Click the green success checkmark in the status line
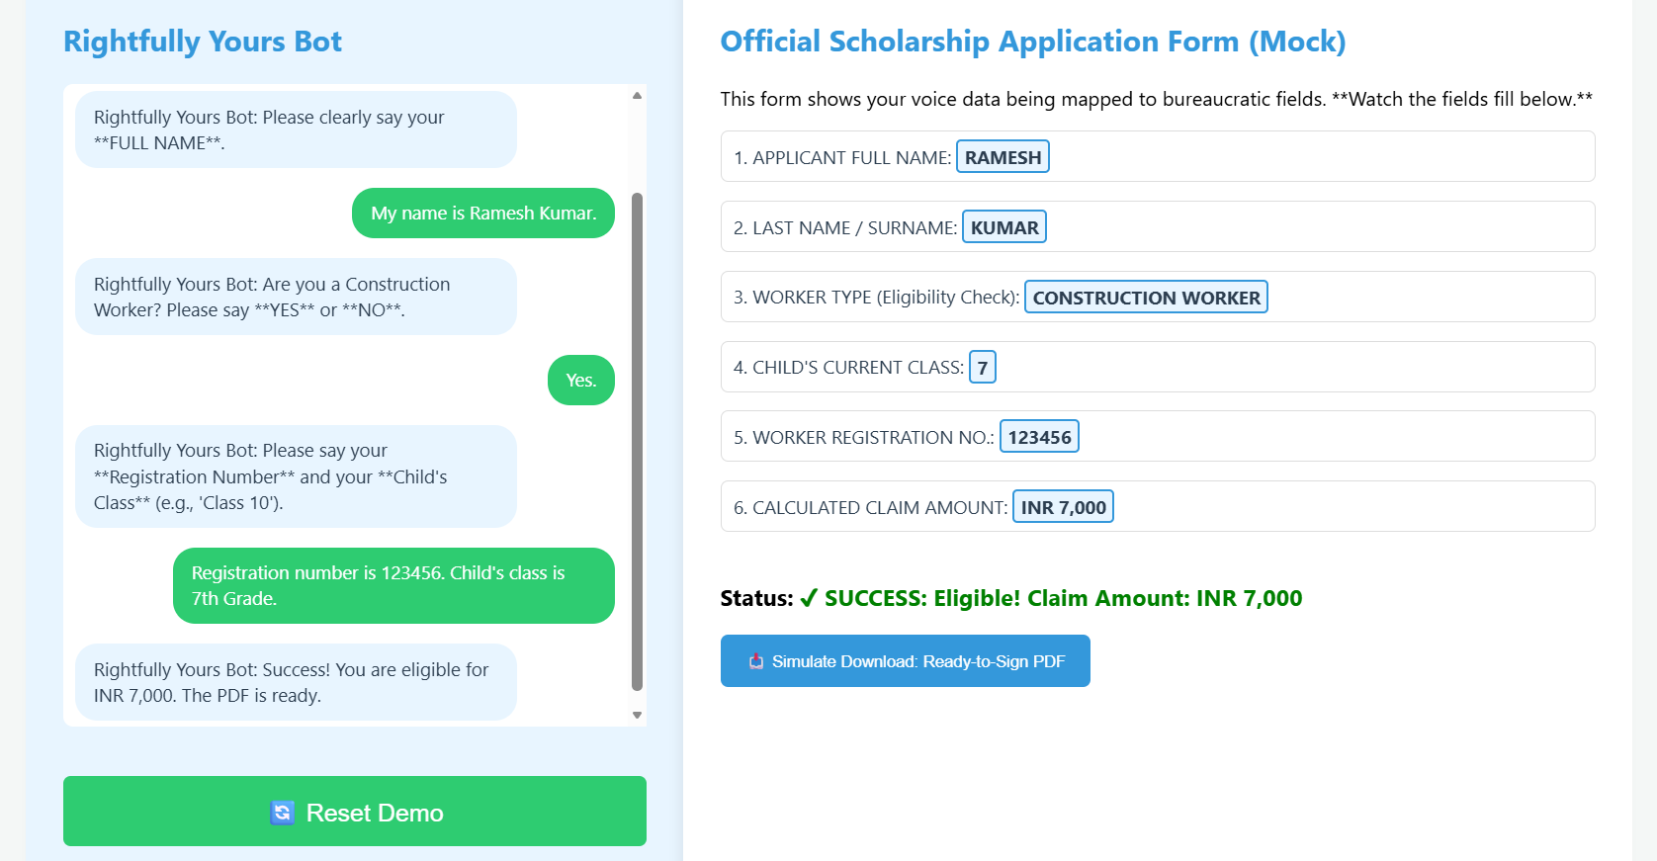The image size is (1657, 861). (809, 598)
